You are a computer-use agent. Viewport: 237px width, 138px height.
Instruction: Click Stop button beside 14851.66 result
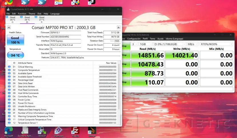tap(126, 55)
